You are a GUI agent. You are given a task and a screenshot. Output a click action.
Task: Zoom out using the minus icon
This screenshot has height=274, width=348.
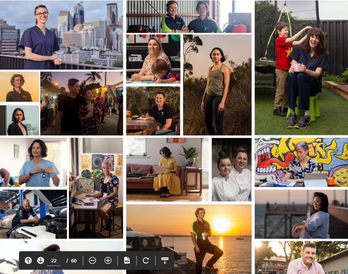tap(92, 260)
